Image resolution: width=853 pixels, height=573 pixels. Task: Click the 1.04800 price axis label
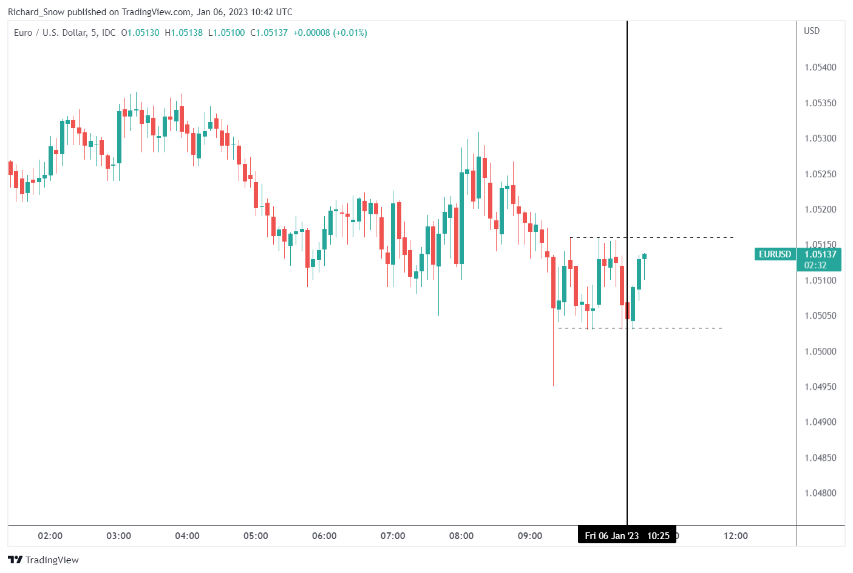pyautogui.click(x=820, y=493)
